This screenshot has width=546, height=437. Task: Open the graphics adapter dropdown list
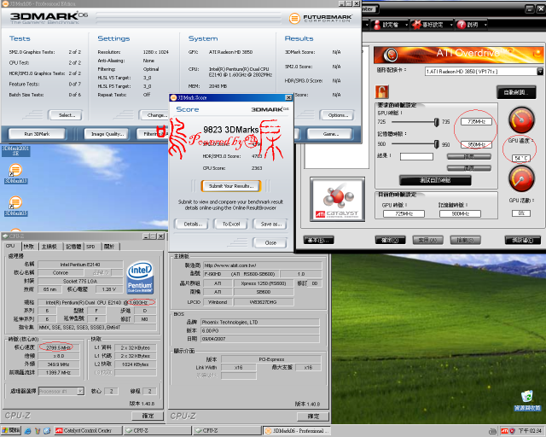coord(540,72)
